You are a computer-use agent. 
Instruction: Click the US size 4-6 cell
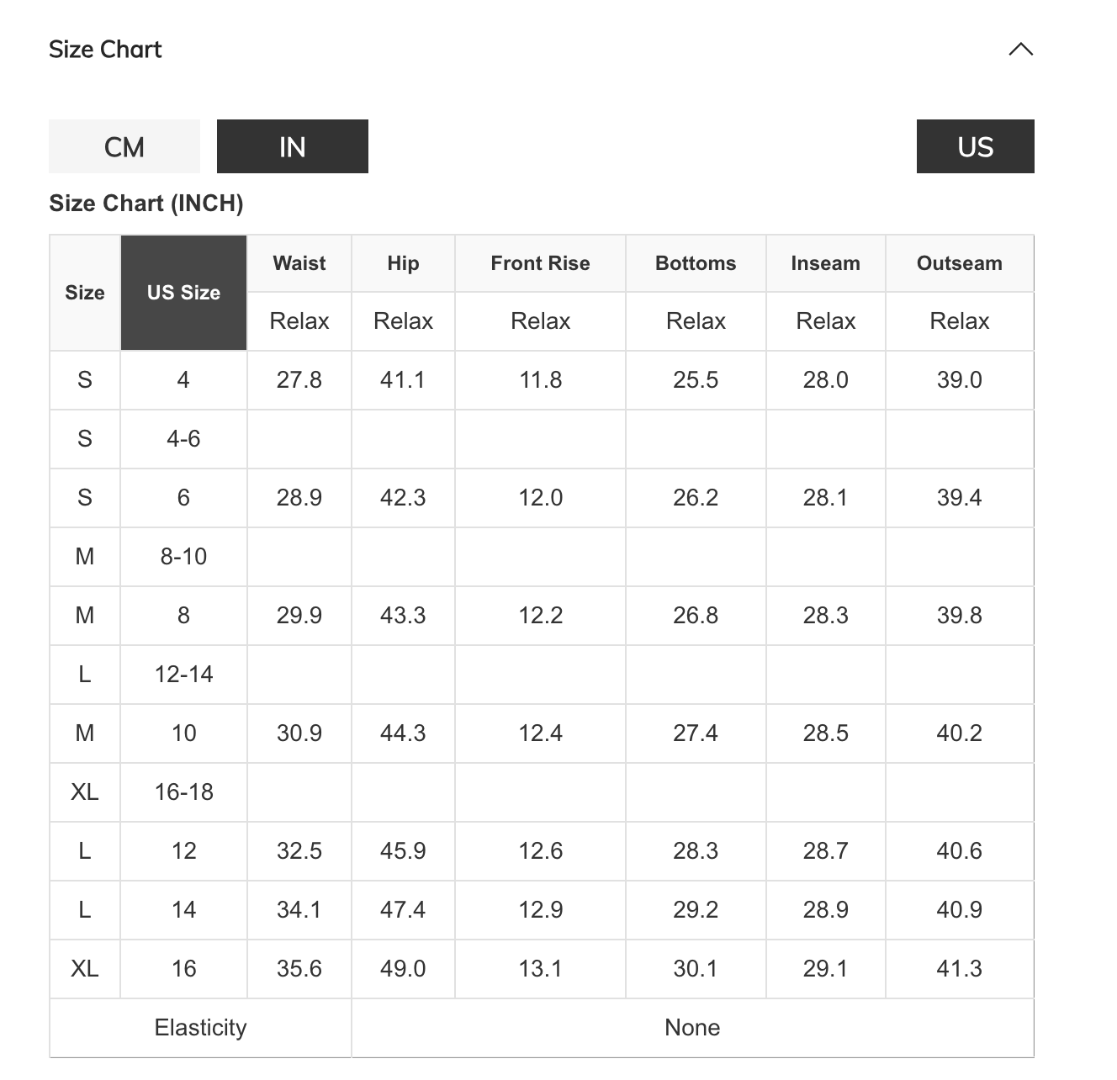(183, 439)
